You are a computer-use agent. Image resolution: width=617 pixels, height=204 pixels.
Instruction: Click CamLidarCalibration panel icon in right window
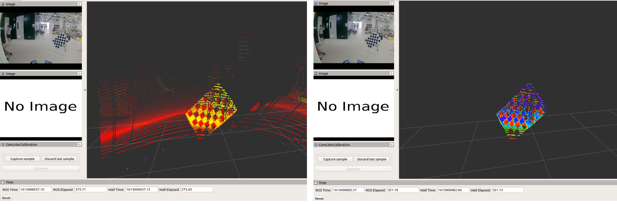coord(316,145)
